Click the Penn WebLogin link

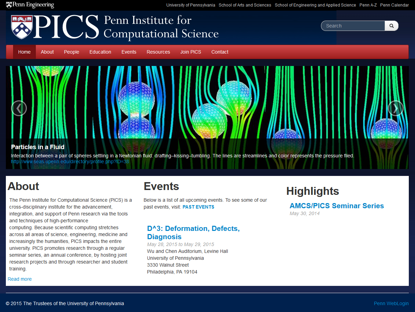pyautogui.click(x=391, y=303)
